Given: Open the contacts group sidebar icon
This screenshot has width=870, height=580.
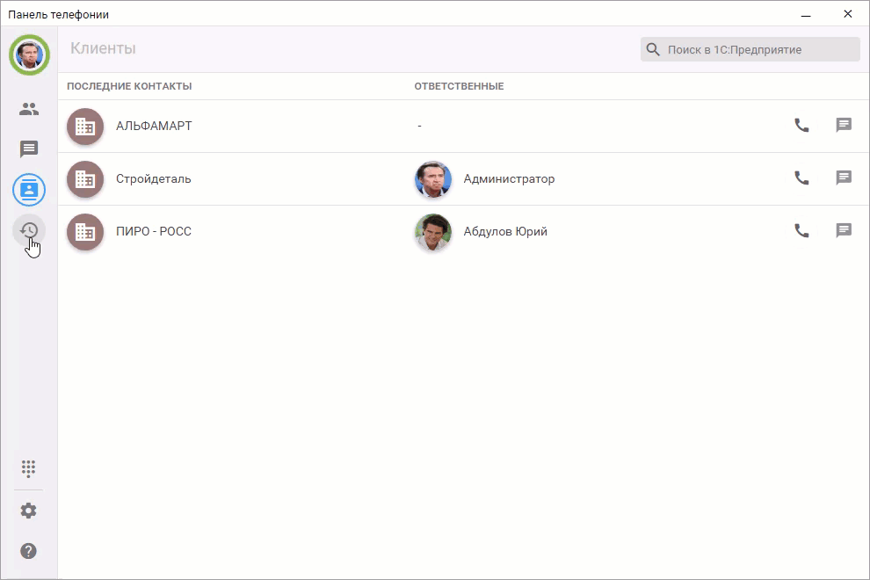Looking at the screenshot, I should [29, 110].
